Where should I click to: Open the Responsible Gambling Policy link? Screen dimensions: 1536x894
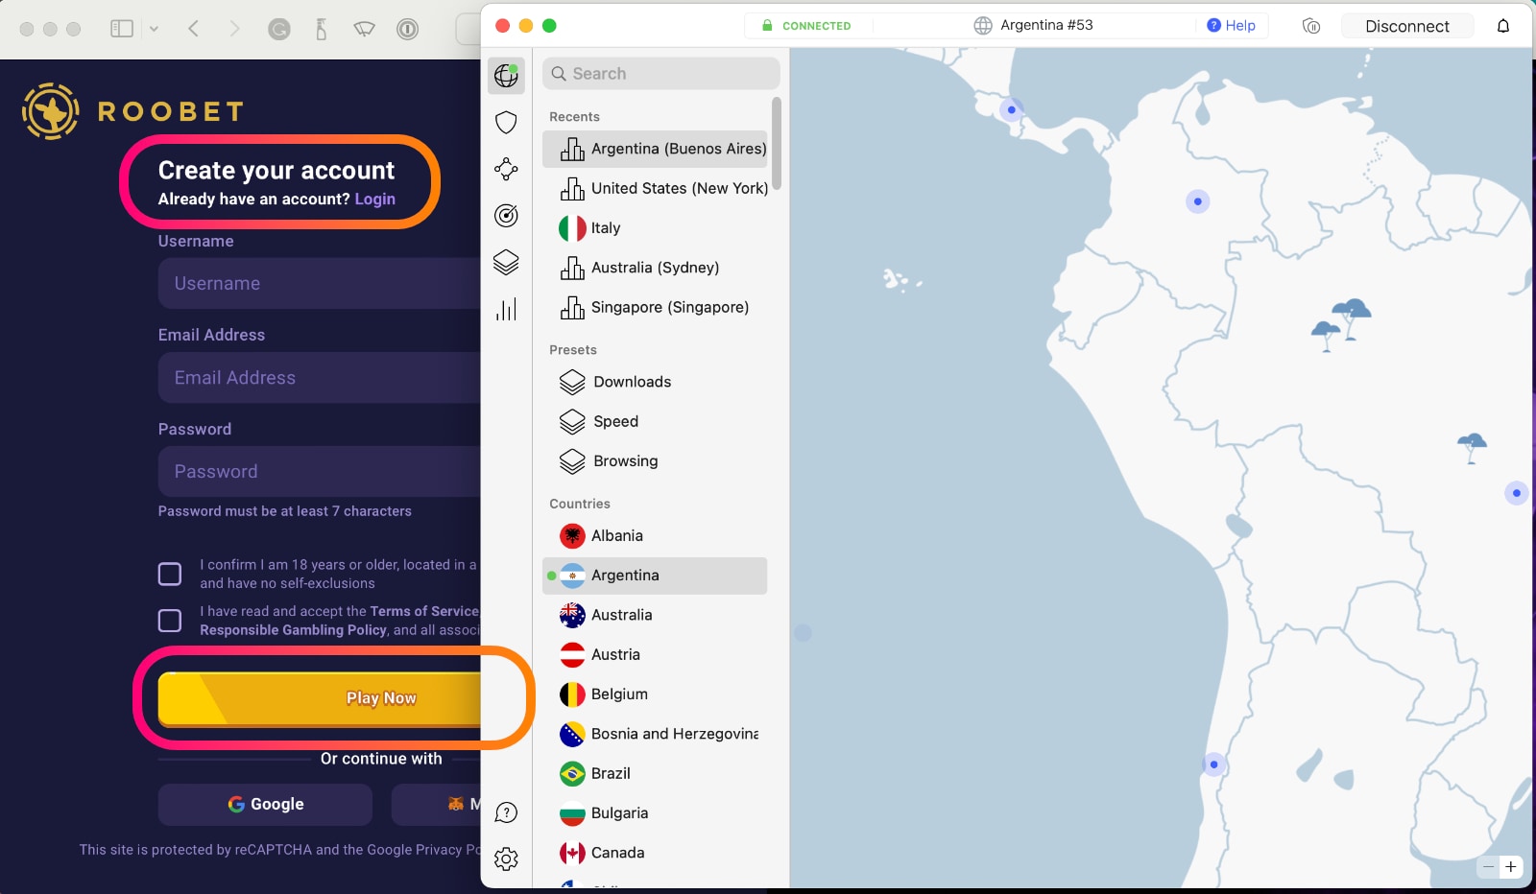[293, 630]
